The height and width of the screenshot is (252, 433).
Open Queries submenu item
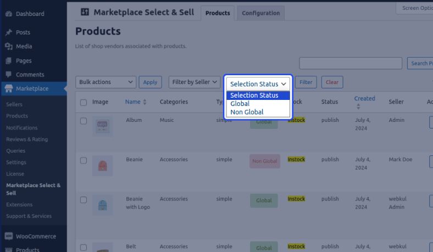tap(15, 150)
